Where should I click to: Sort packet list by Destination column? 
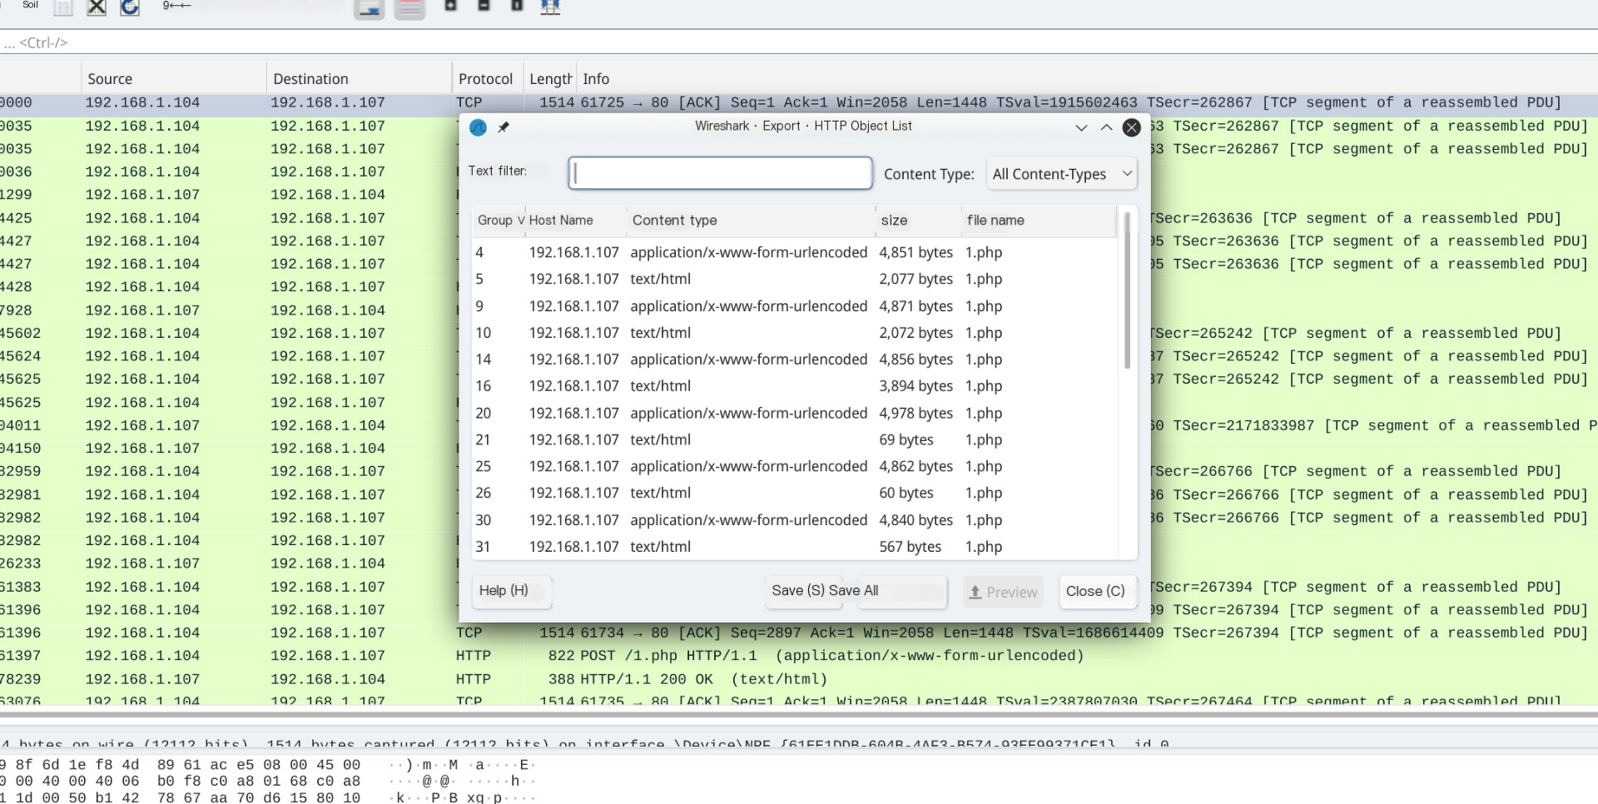(x=360, y=79)
